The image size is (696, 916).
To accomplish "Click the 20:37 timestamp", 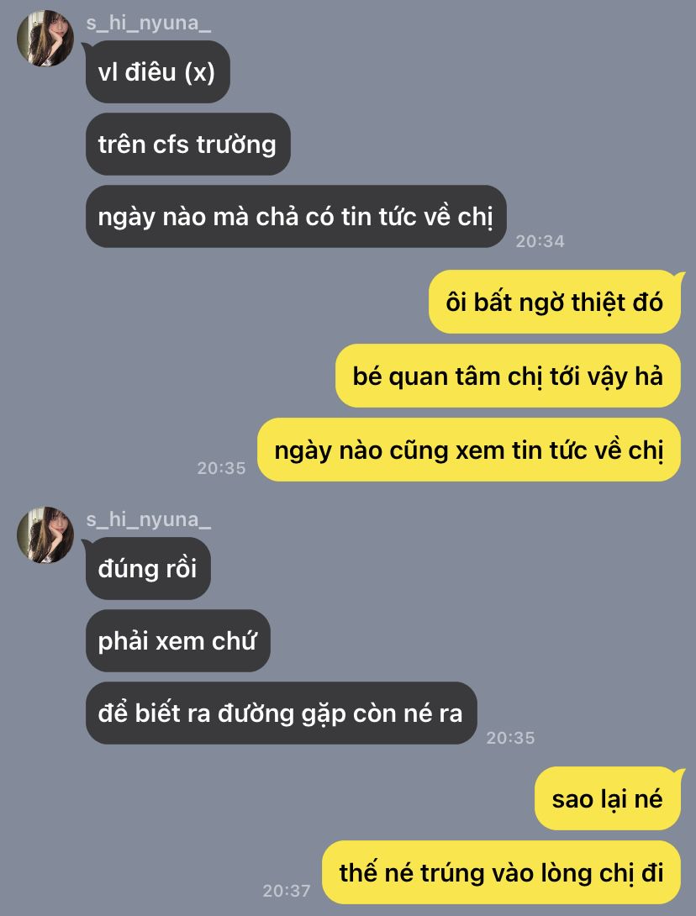I will [x=287, y=890].
